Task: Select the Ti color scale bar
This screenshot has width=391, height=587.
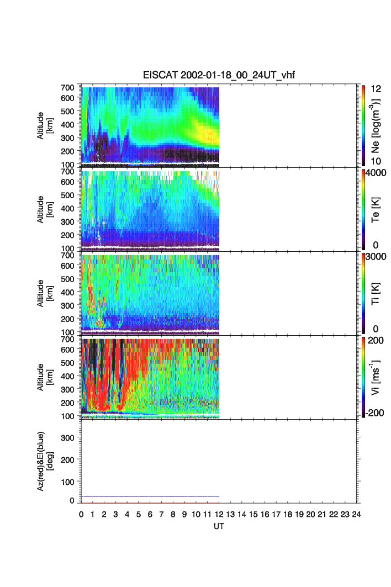Action: (x=363, y=293)
